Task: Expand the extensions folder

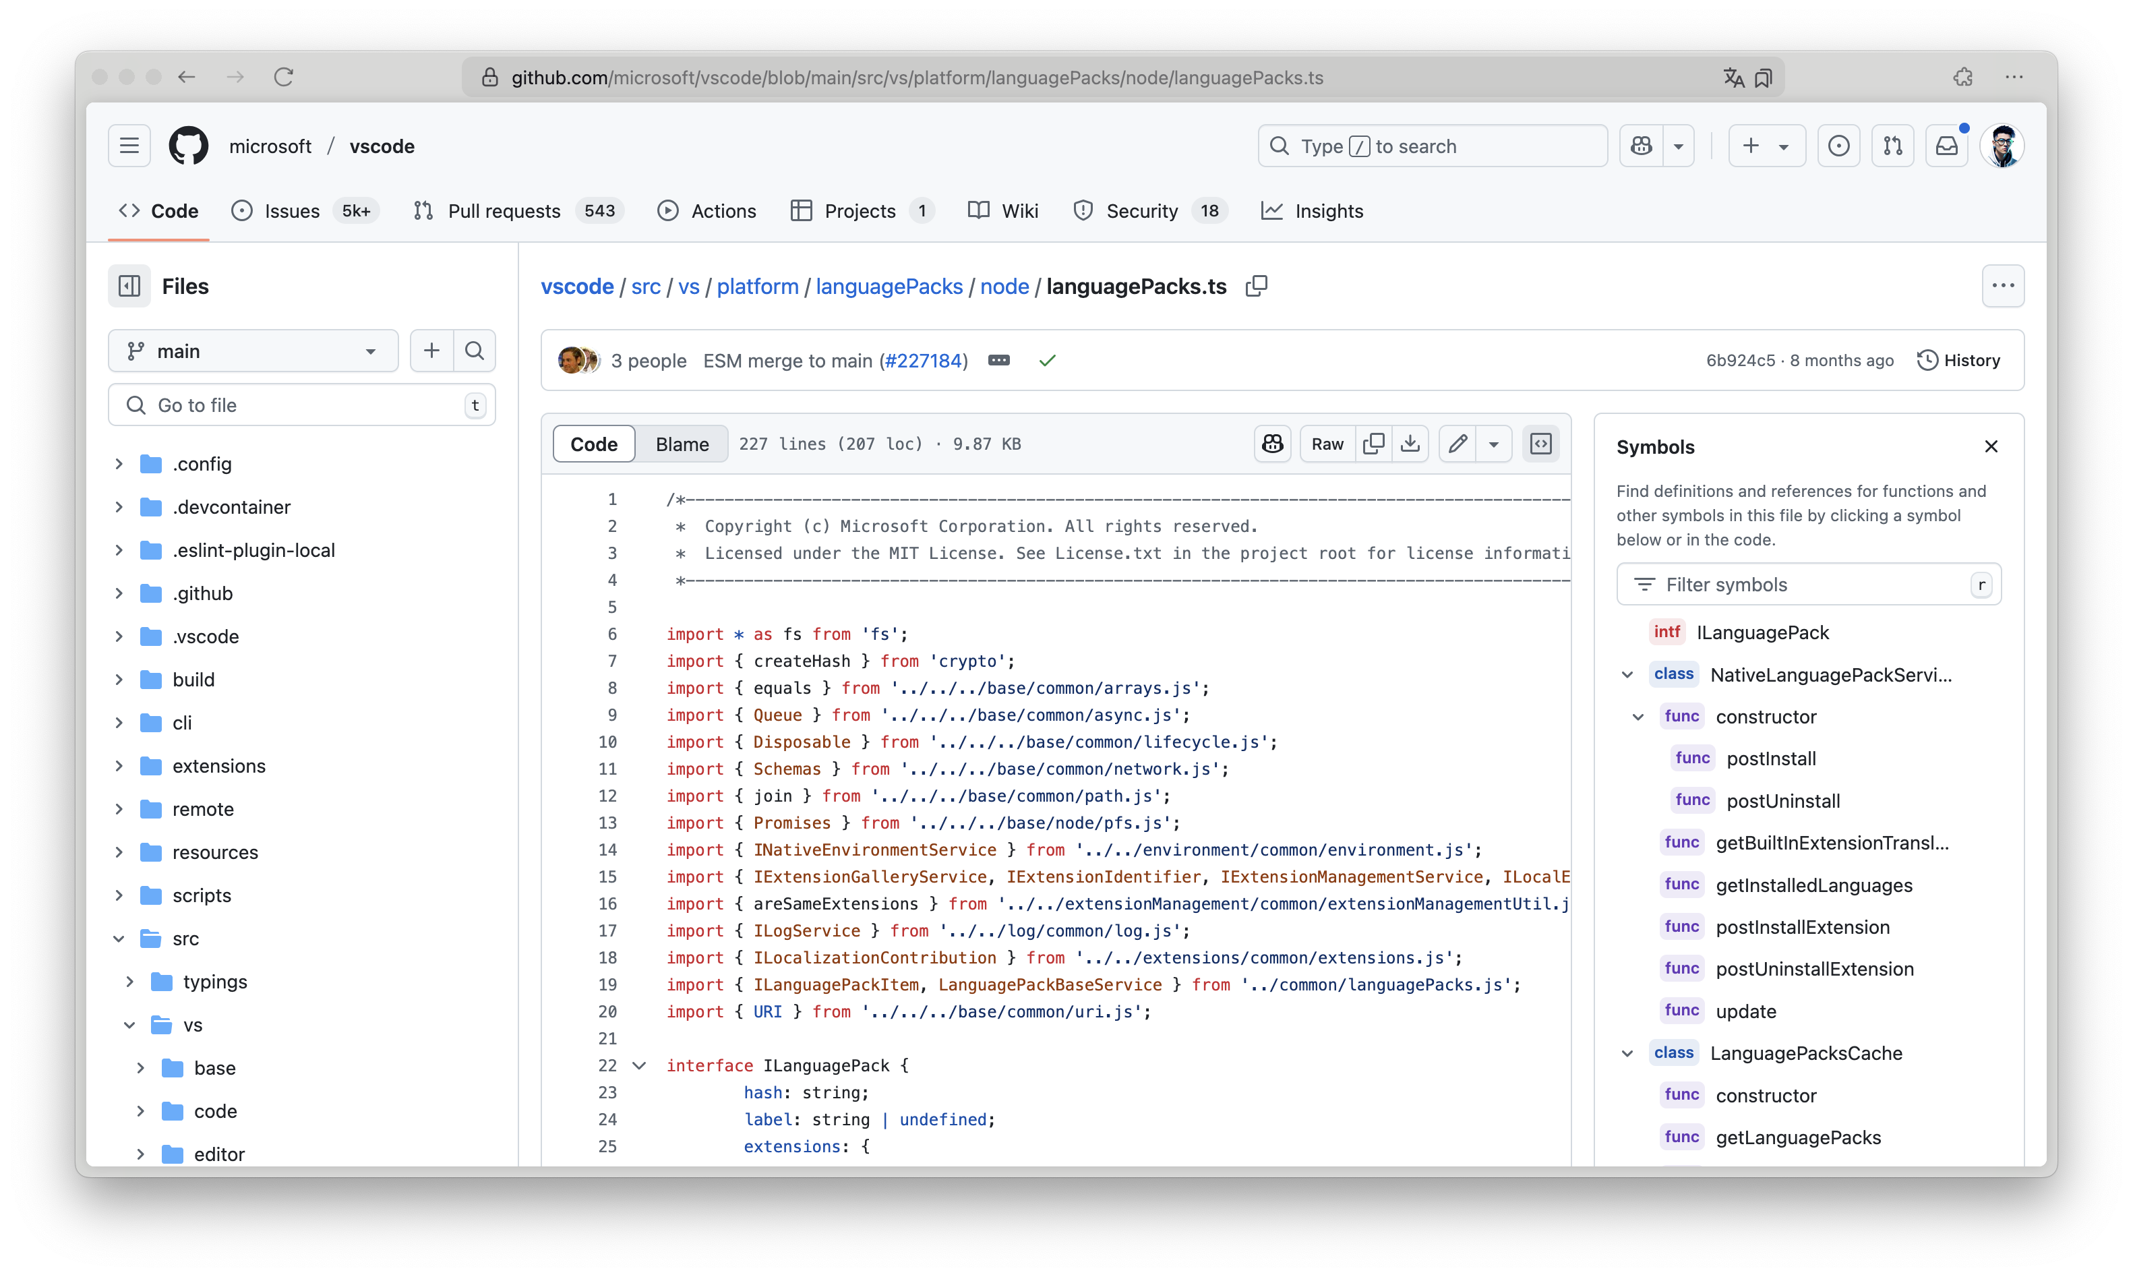Action: (x=119, y=766)
